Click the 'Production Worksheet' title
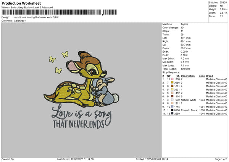 pyautogui.click(x=21, y=3)
